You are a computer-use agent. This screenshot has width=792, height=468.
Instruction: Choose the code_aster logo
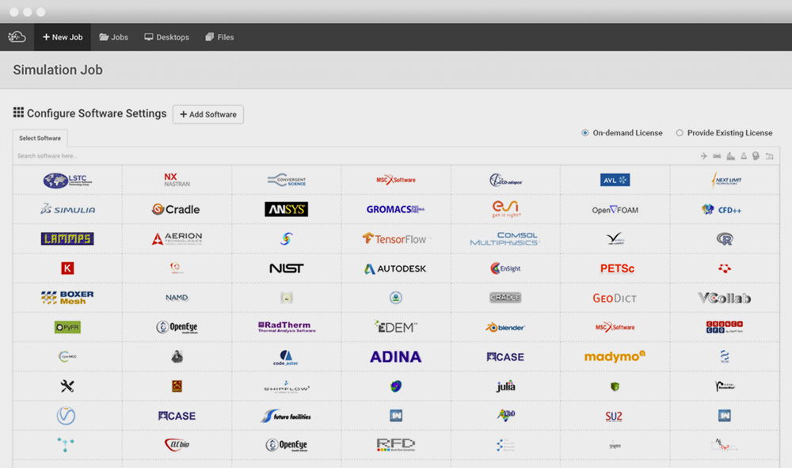point(286,357)
